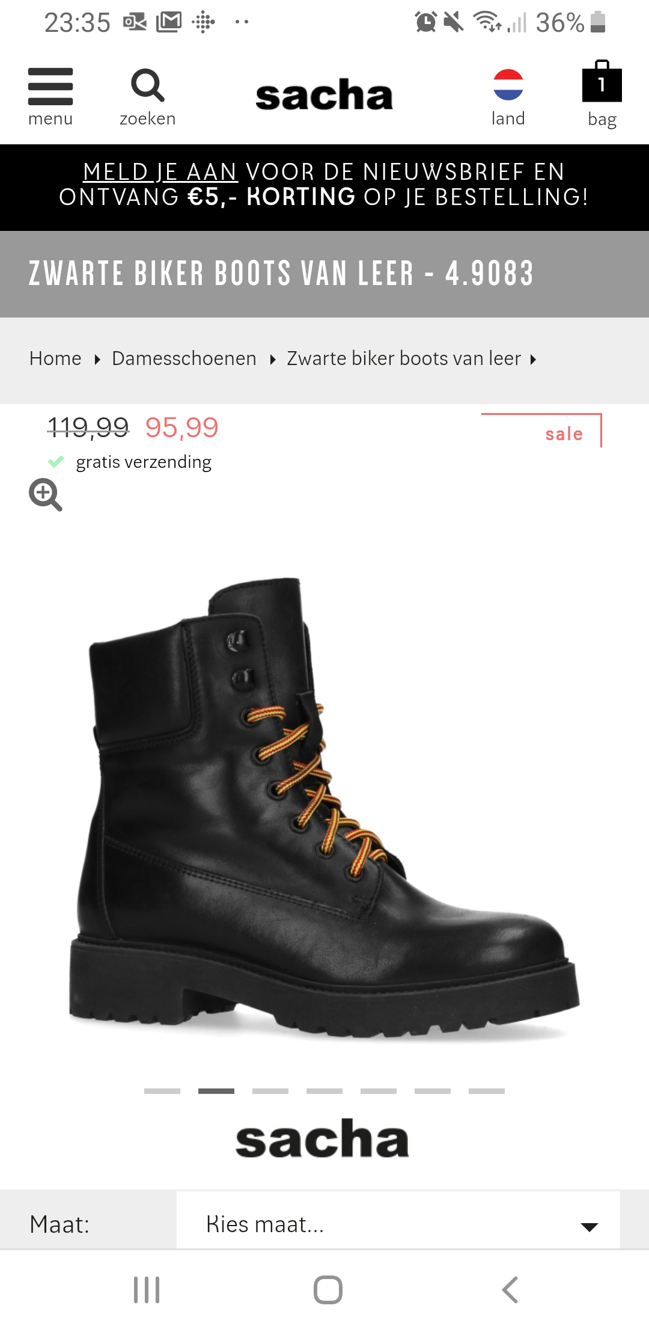
Task: Jump to the third image carousel indicator
Action: point(270,1091)
